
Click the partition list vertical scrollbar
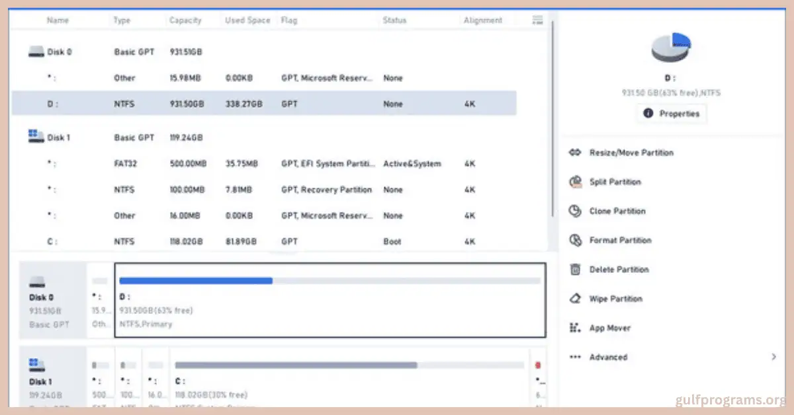tap(552, 119)
